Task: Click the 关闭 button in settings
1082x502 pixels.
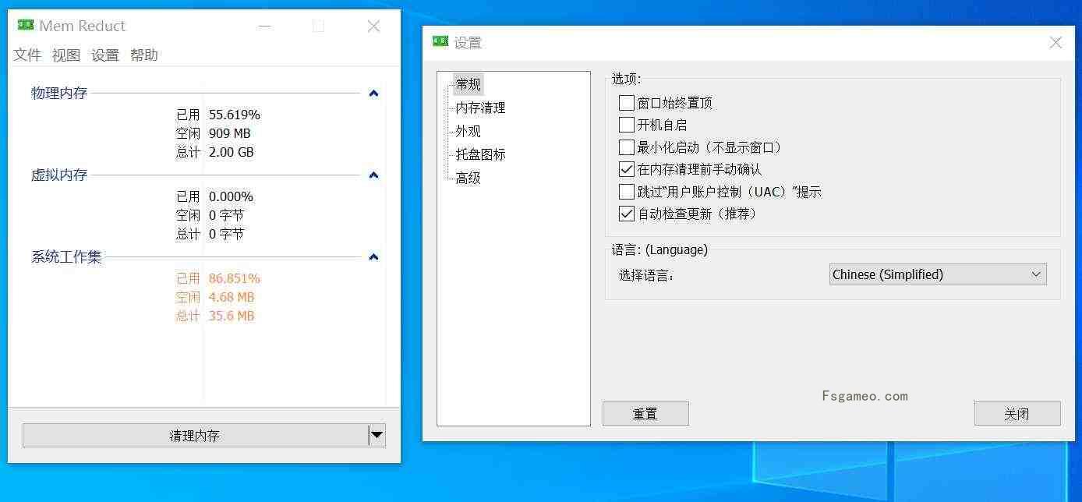Action: (1017, 414)
